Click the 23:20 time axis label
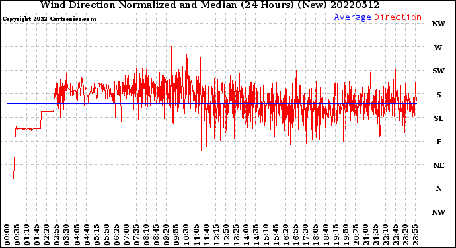 [x=405, y=235]
